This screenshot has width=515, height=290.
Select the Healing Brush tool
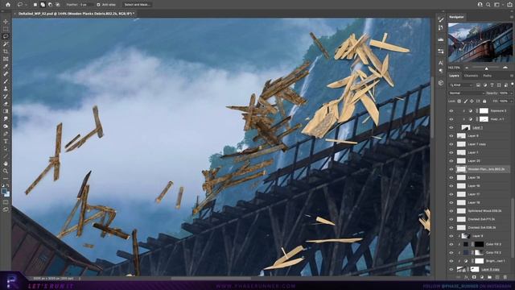[6, 73]
